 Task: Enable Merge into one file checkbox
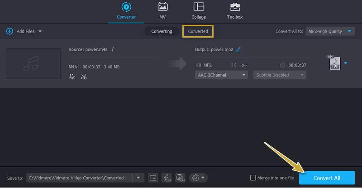[x=252, y=177]
